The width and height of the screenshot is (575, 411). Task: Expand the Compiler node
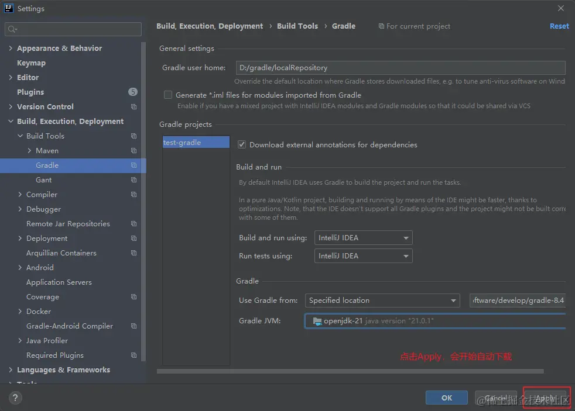[20, 195]
